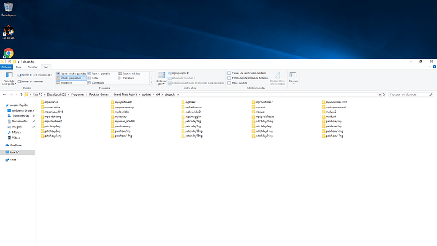Image resolution: width=437 pixels, height=246 pixels.
Task: Select the mpapartment folder
Action: 121,102
